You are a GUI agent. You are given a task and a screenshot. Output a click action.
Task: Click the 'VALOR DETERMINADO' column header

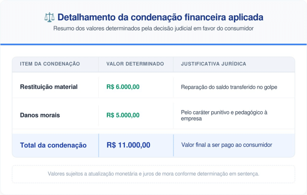coord(135,64)
